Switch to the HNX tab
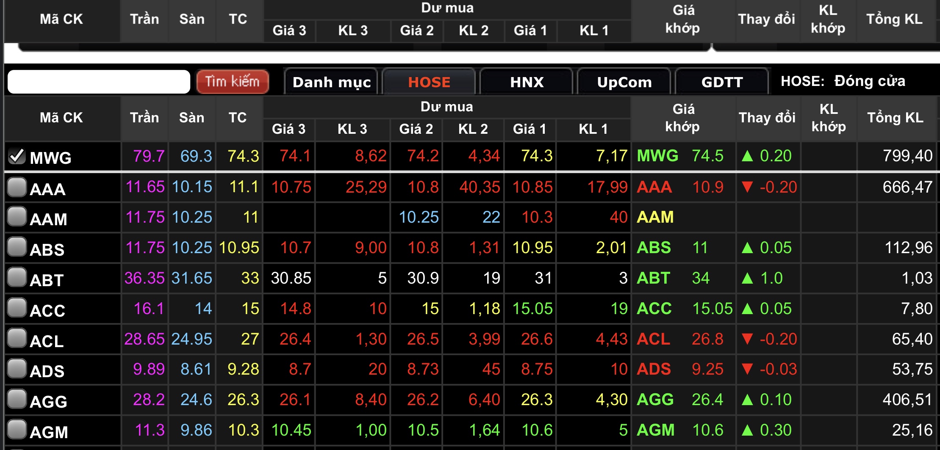940x450 pixels. (x=527, y=82)
